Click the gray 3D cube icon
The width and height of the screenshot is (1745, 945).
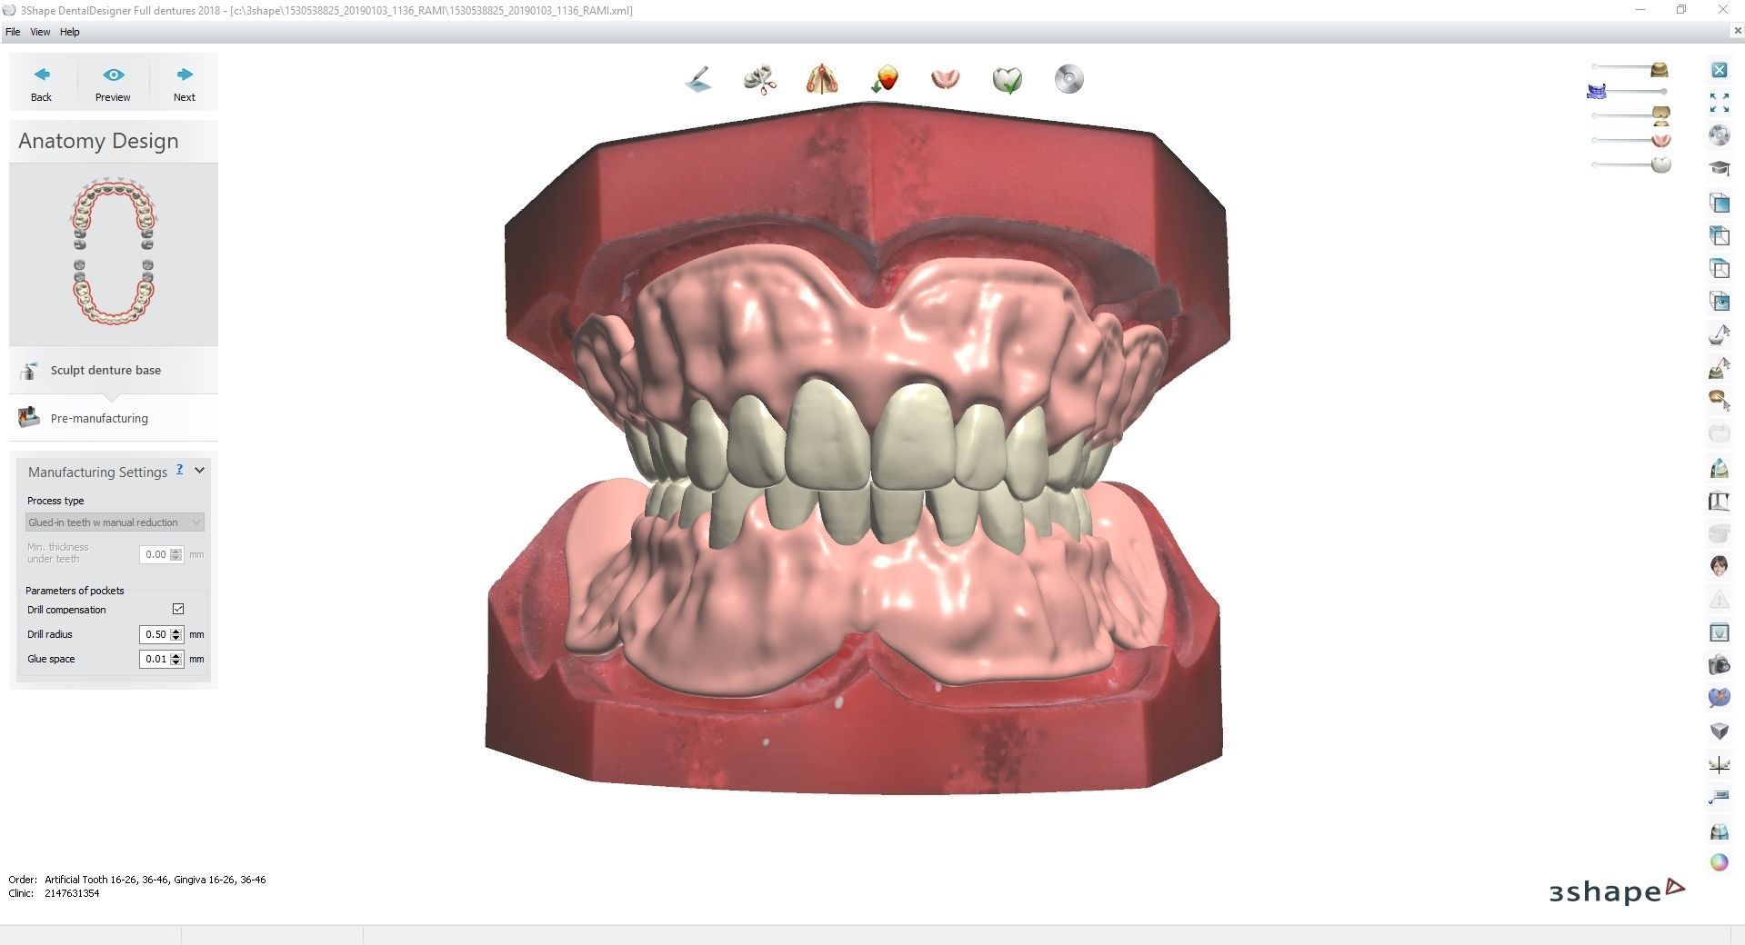[x=1720, y=731]
